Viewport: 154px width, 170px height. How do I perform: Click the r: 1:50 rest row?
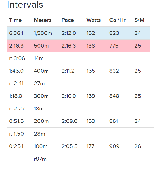click(78, 134)
